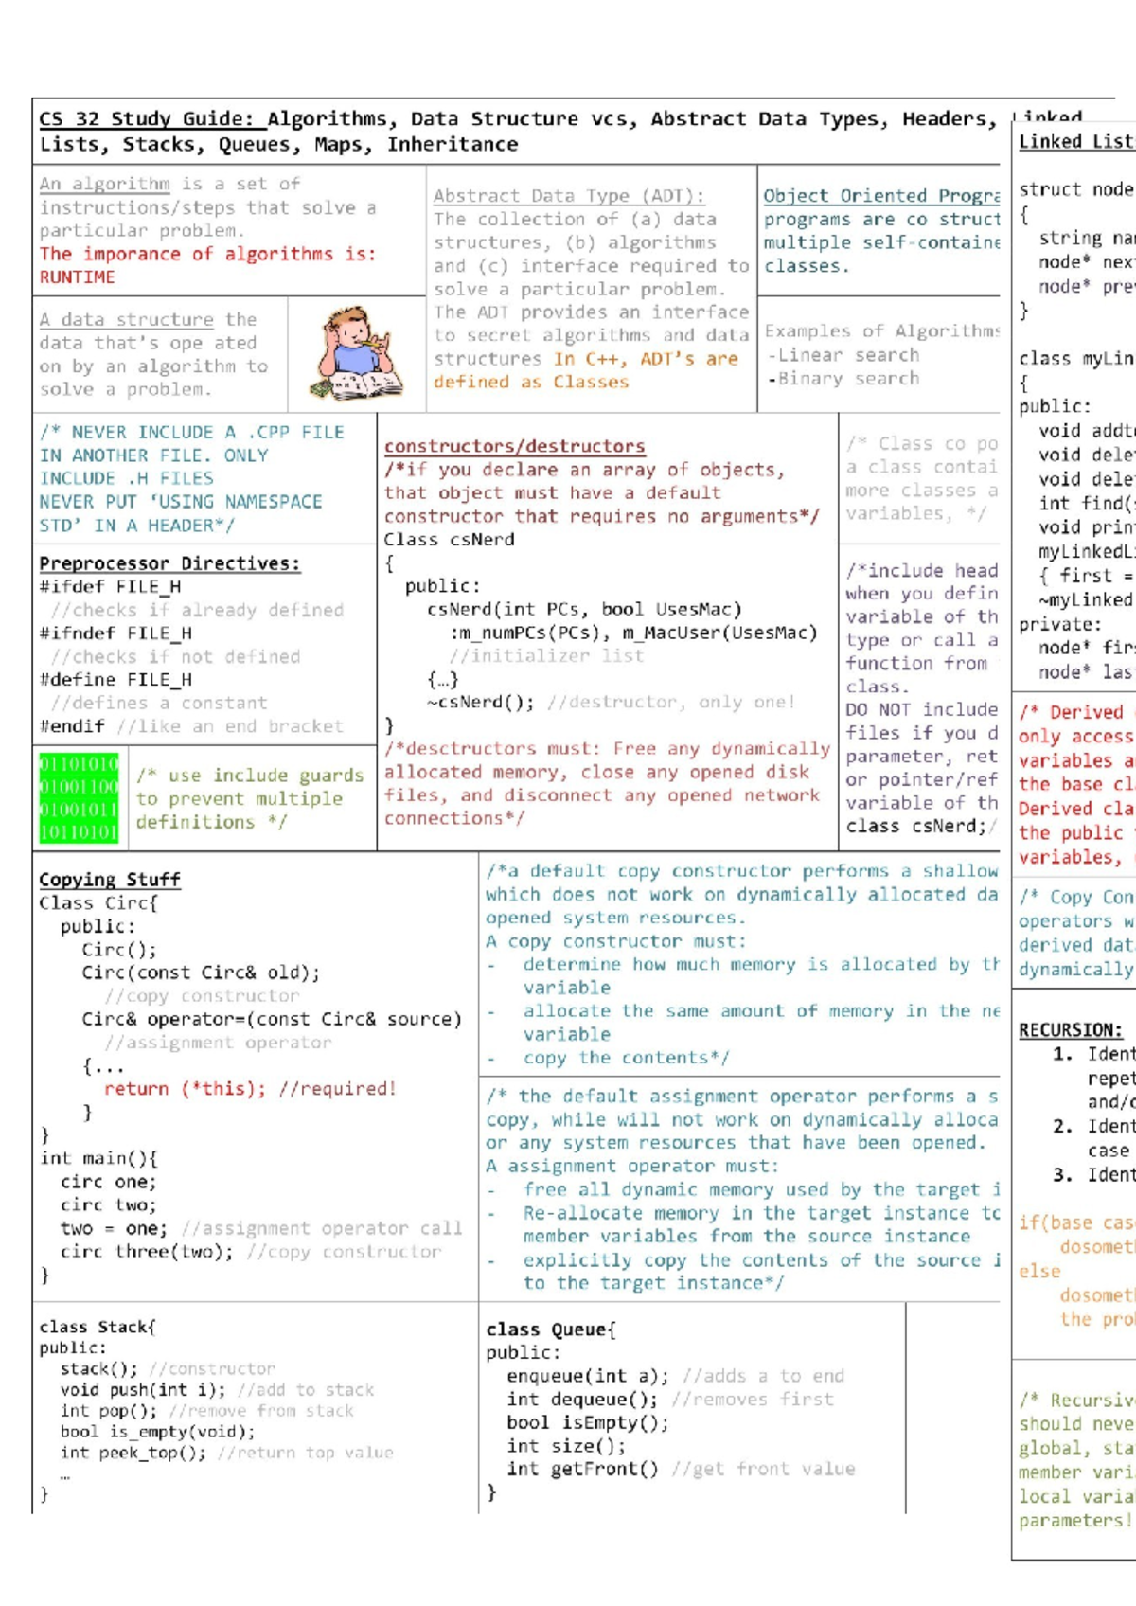Click the red "return (*this); //required!" line
Screen dimensions: 1136x1606
click(250, 1089)
